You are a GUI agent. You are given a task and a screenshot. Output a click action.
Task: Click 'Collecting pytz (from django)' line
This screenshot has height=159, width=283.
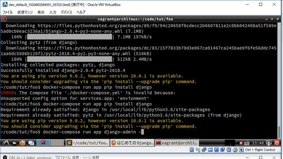coord(39,42)
